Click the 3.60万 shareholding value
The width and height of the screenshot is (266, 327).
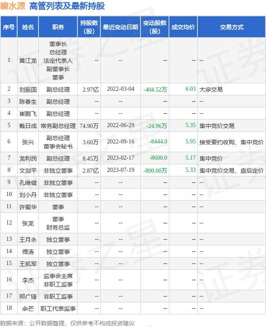[90, 142]
